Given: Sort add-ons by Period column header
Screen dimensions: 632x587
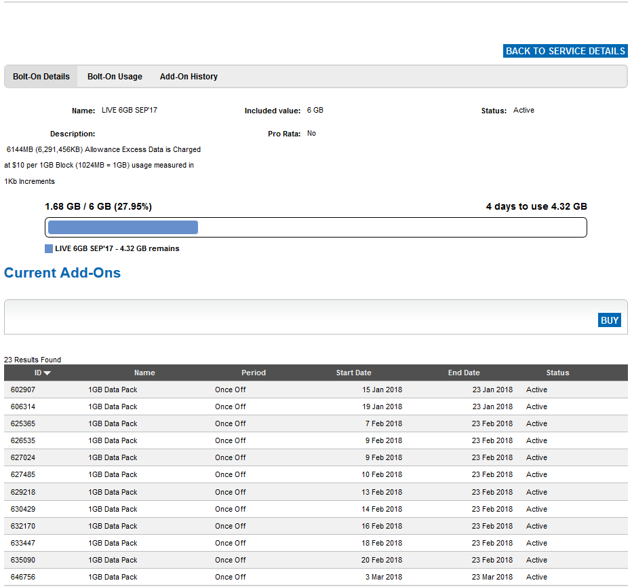Looking at the screenshot, I should click(254, 373).
